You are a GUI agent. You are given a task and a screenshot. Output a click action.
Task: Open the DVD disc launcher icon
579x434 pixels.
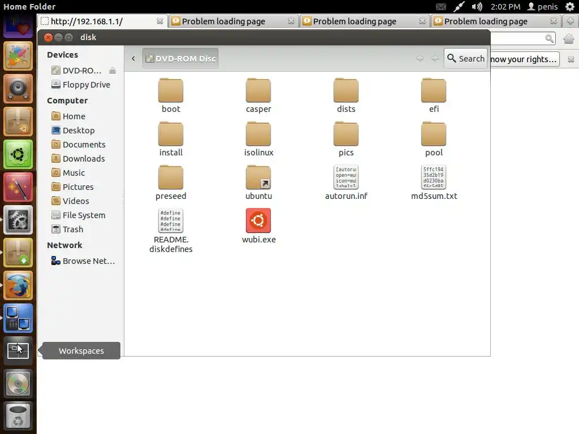(18, 384)
